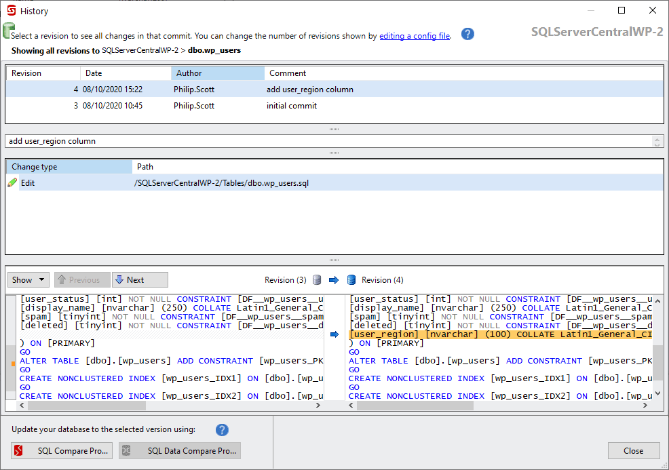This screenshot has height=470, width=669.
Task: Sort changes by Change type header
Action: [68, 167]
